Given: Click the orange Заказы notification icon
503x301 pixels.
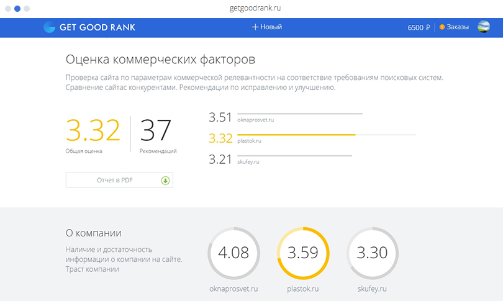Looking at the screenshot, I should (442, 27).
